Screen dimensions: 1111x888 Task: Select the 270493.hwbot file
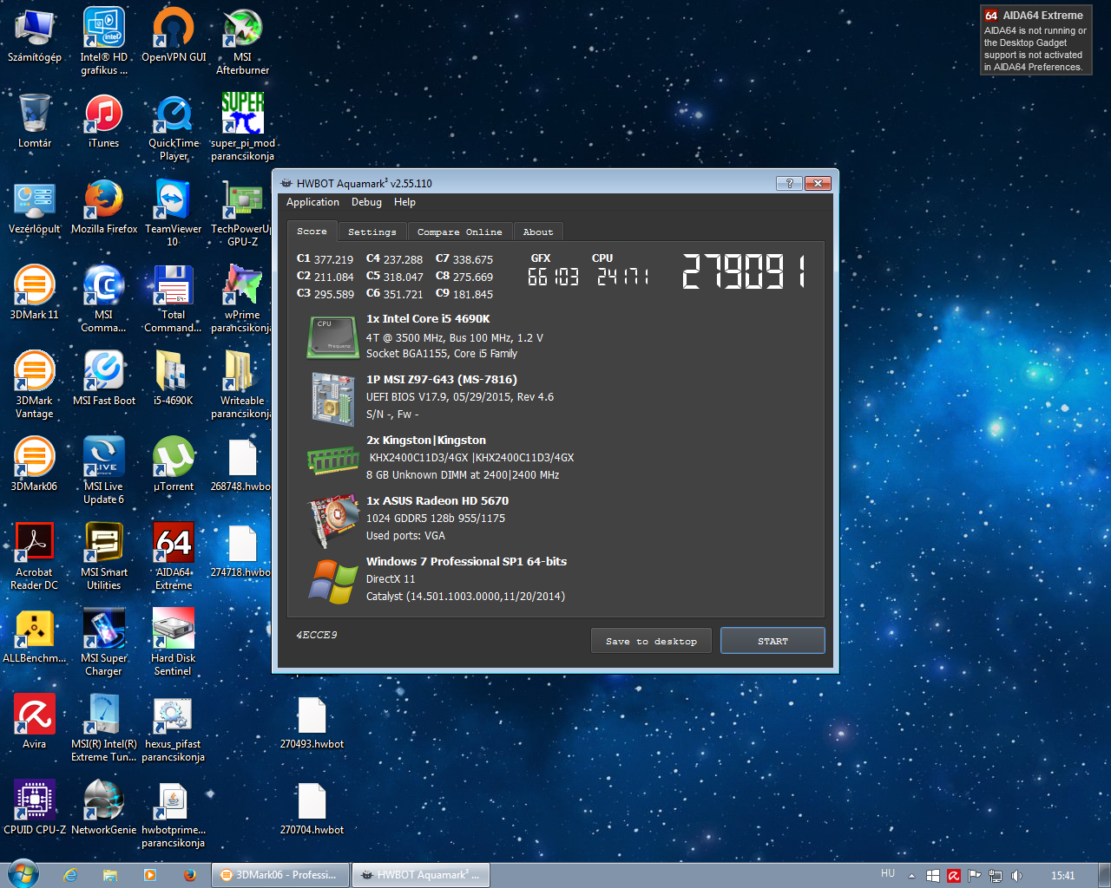point(312,722)
